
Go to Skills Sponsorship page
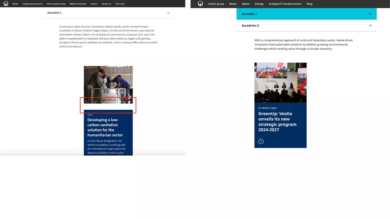[x=56, y=4]
